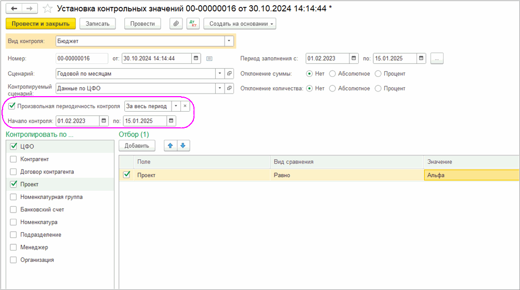Click the Провести и закрыть button
Viewport: 520px width, 290px height.
click(41, 24)
